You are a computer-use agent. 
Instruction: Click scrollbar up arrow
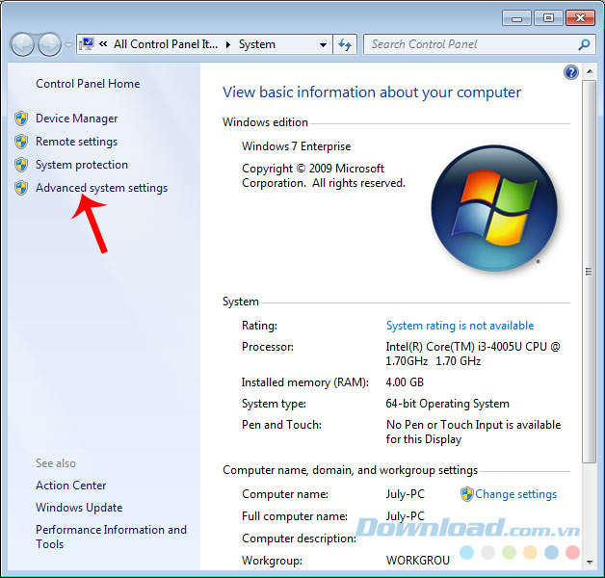[590, 71]
